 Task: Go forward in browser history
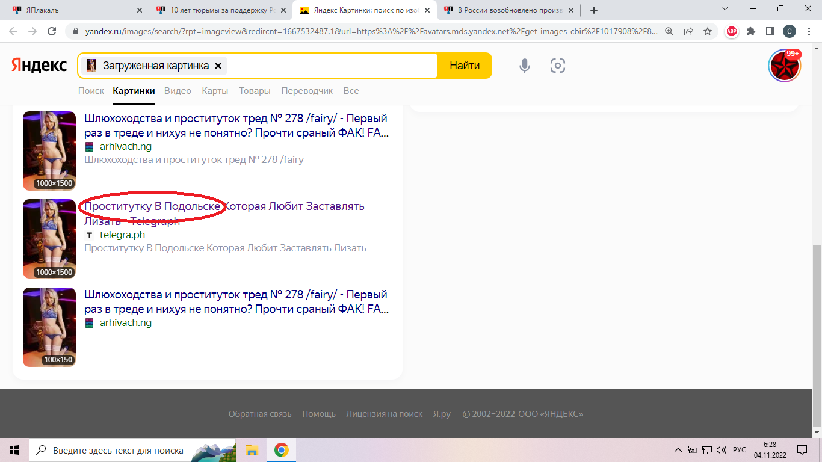[x=32, y=32]
